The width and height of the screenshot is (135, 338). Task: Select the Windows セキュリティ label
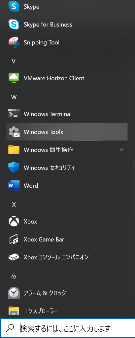tap(49, 168)
